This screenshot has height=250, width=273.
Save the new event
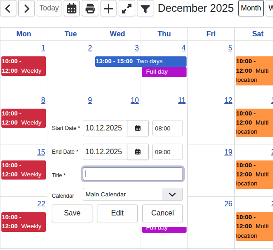click(72, 213)
